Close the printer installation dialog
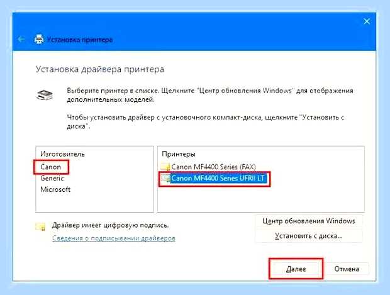Screen dimensions: 390x295 coord(367,21)
